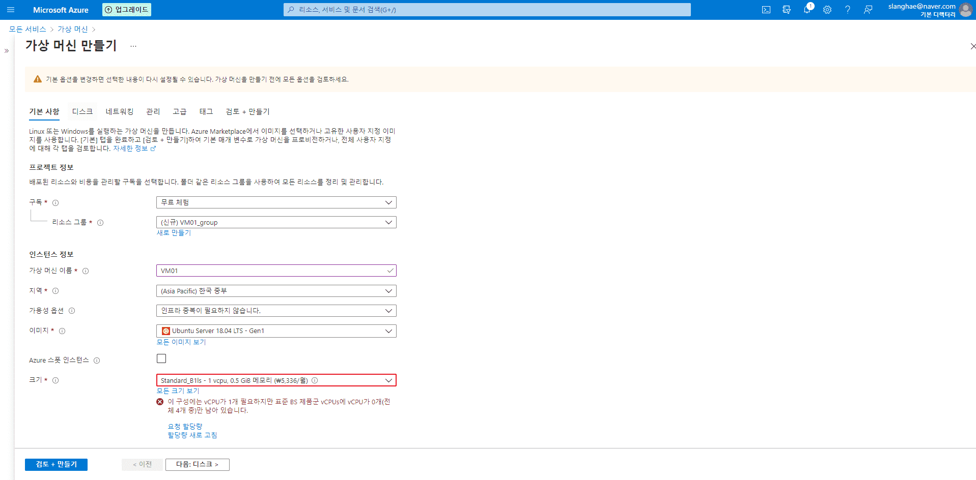The image size is (976, 480).
Task: Open the notifications bell
Action: 807,10
